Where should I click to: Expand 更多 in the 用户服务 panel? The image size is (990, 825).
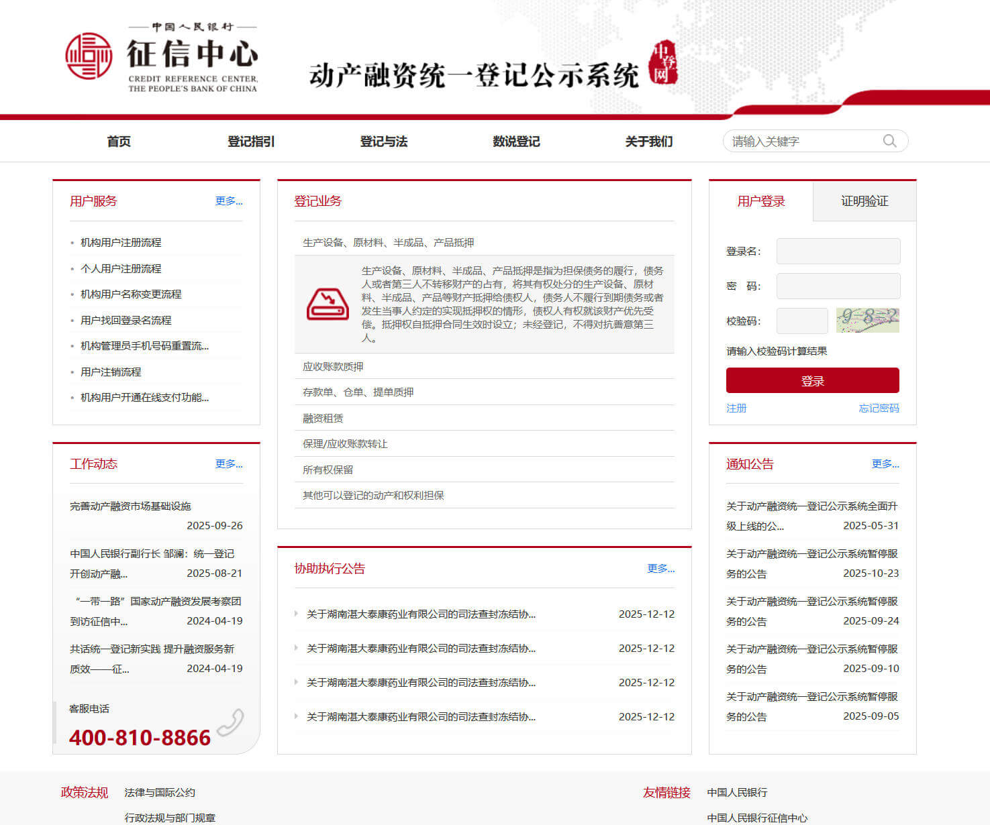point(228,201)
